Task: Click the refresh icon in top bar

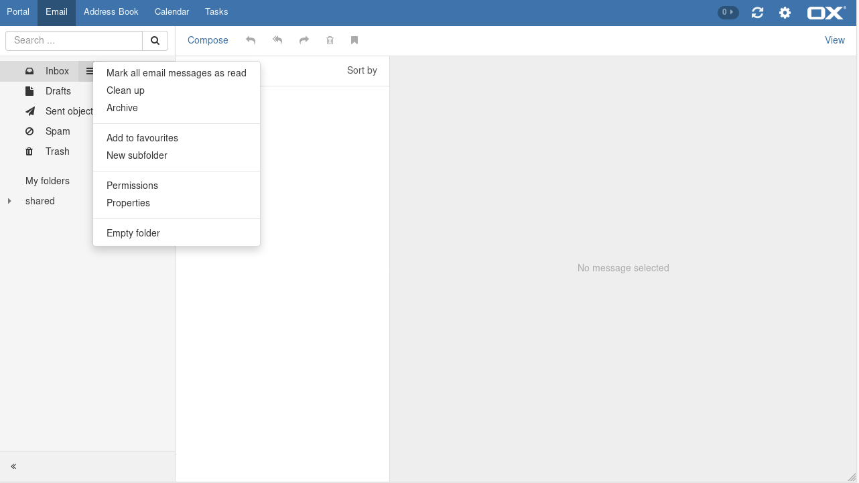Action: [x=757, y=13]
